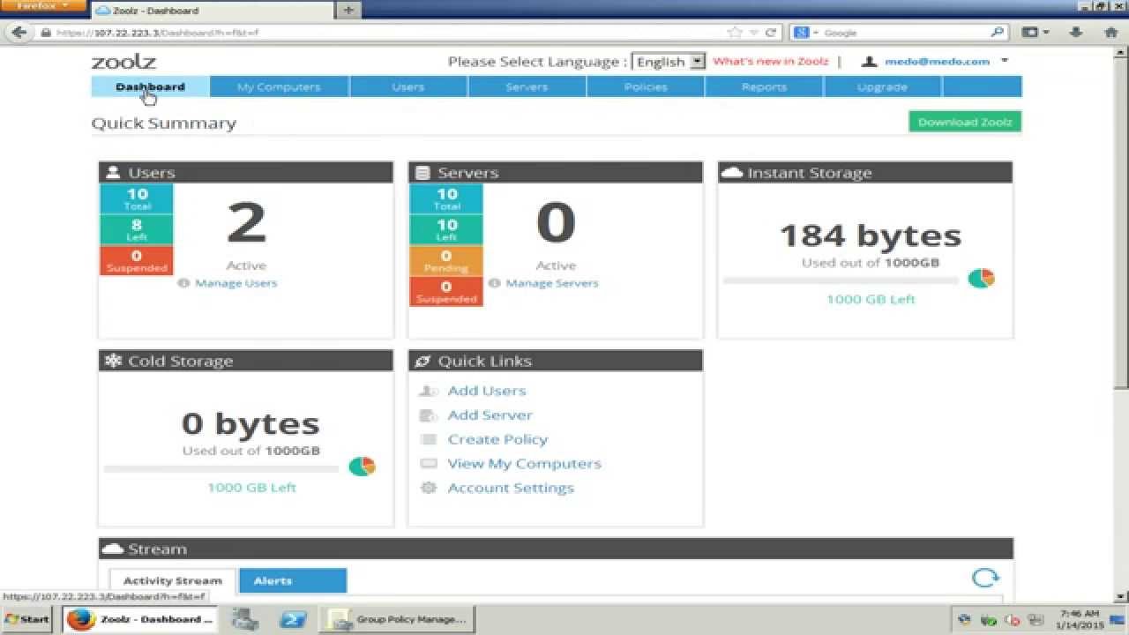1129x635 pixels.
Task: Launch PowerShell from the taskbar icon
Action: tap(293, 619)
